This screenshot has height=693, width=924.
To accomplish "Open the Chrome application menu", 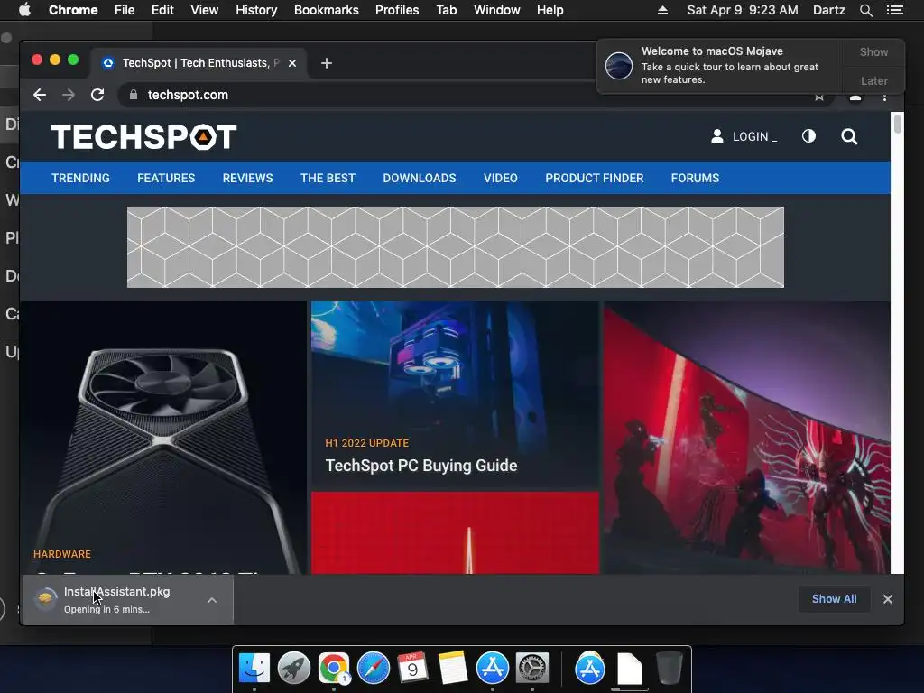I will 73,10.
